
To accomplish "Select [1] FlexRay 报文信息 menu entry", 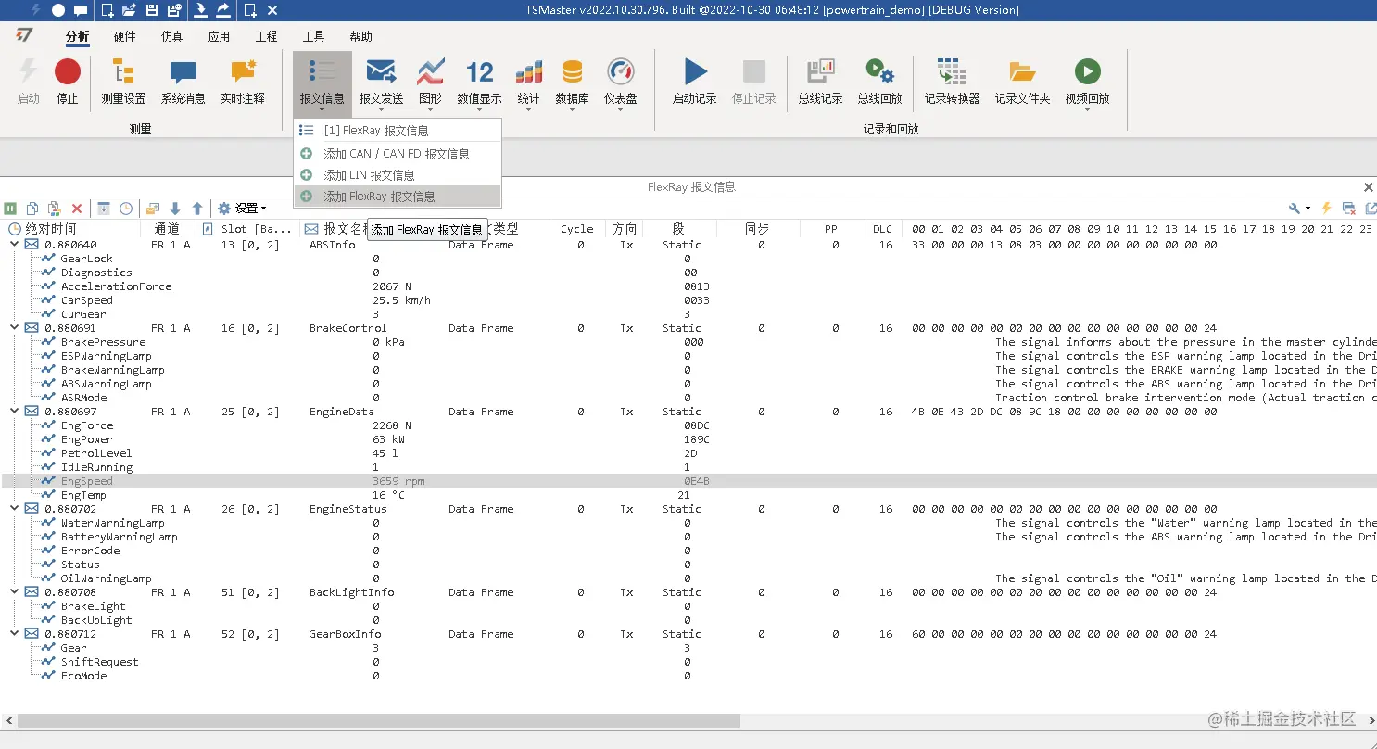I will (x=398, y=131).
